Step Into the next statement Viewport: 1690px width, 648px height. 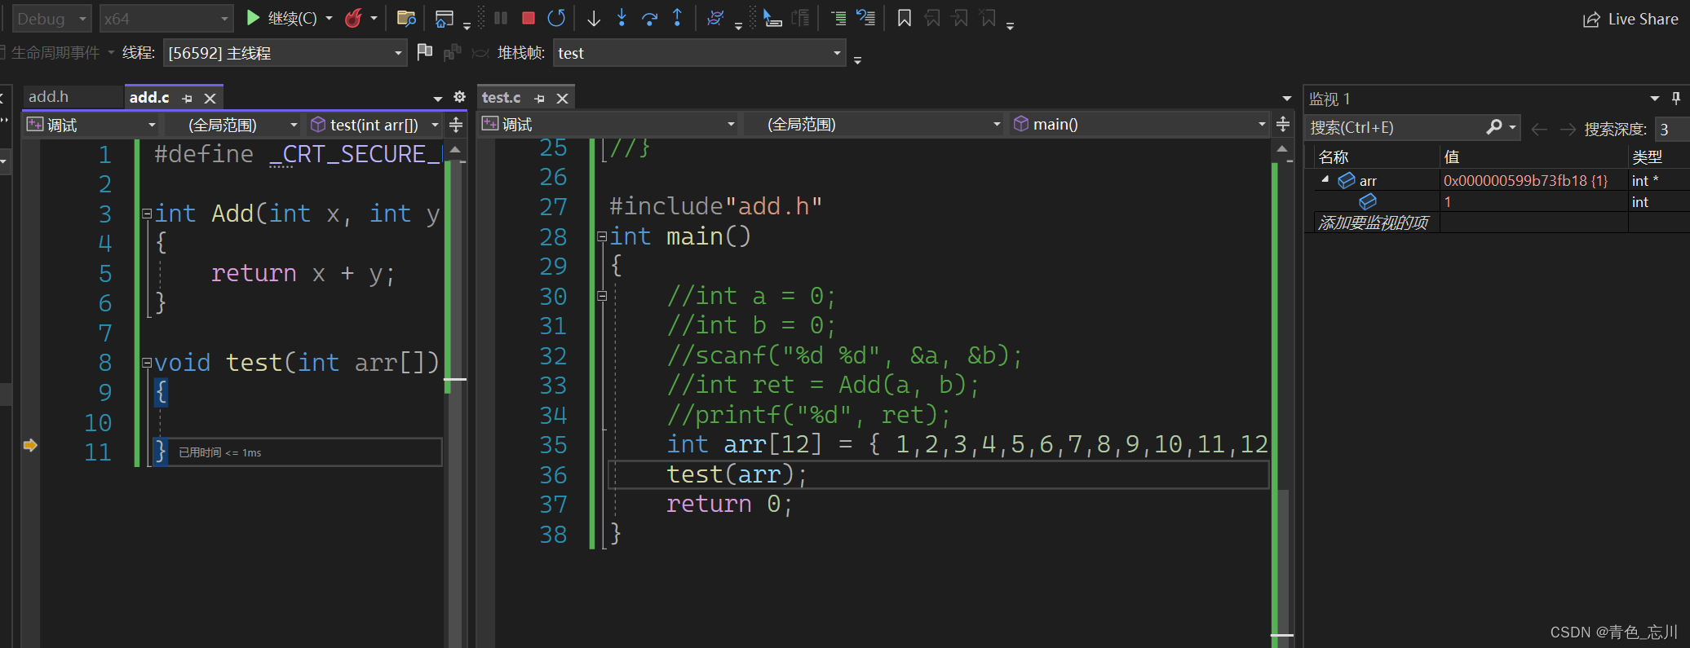click(x=622, y=18)
